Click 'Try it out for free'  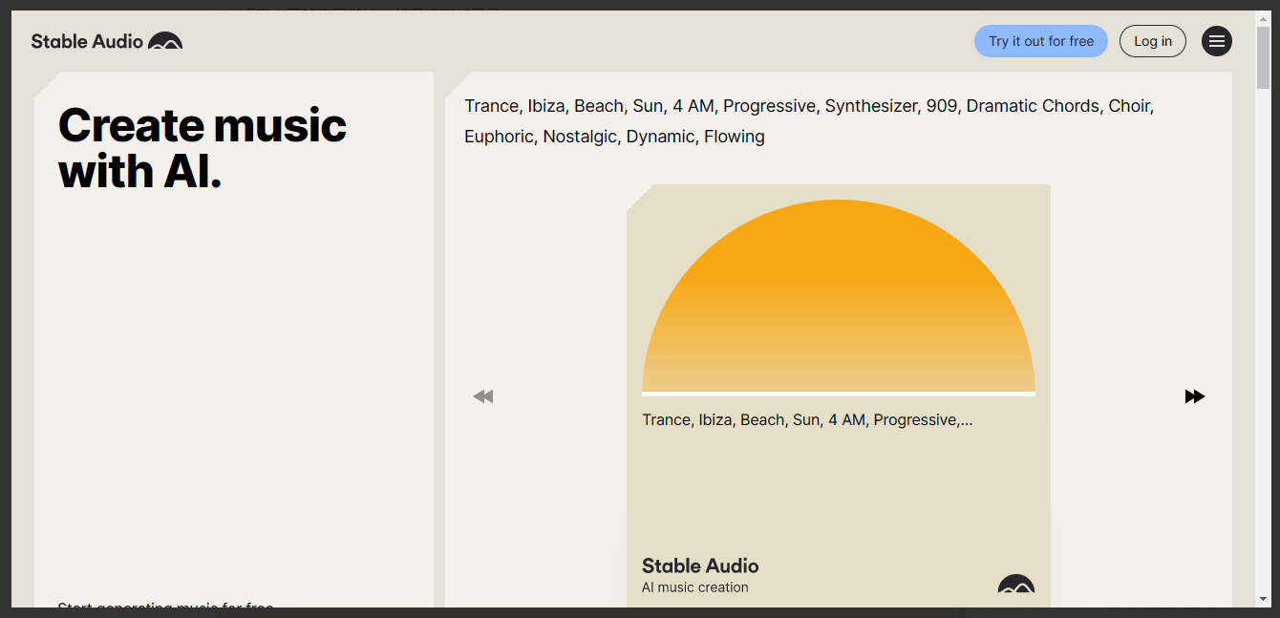click(x=1040, y=41)
